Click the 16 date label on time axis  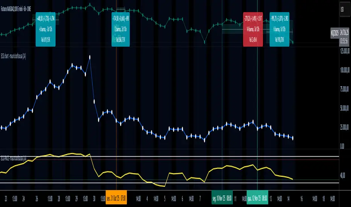tap(302, 198)
